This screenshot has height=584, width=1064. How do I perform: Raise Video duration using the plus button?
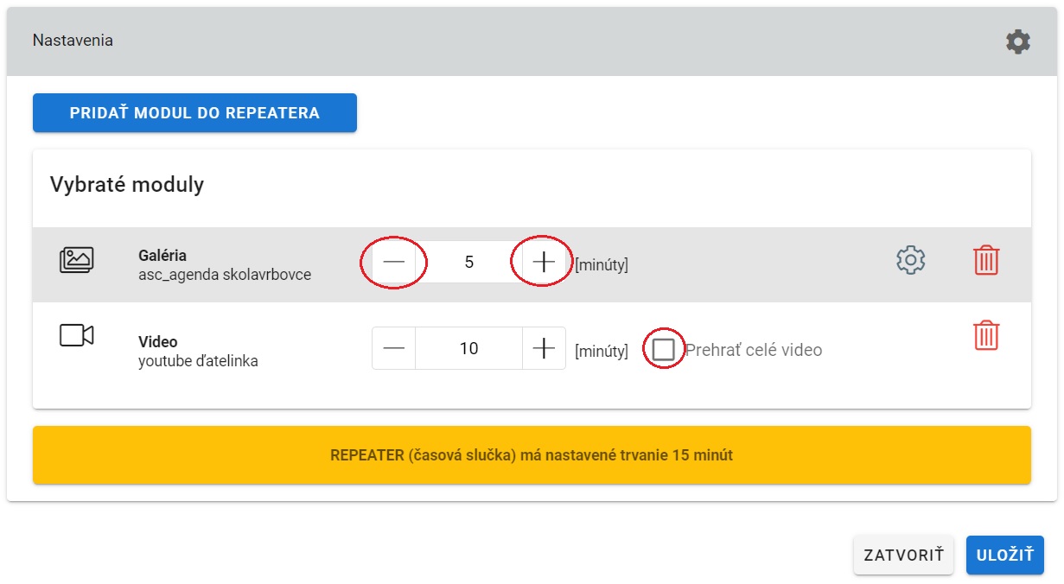[x=543, y=348]
